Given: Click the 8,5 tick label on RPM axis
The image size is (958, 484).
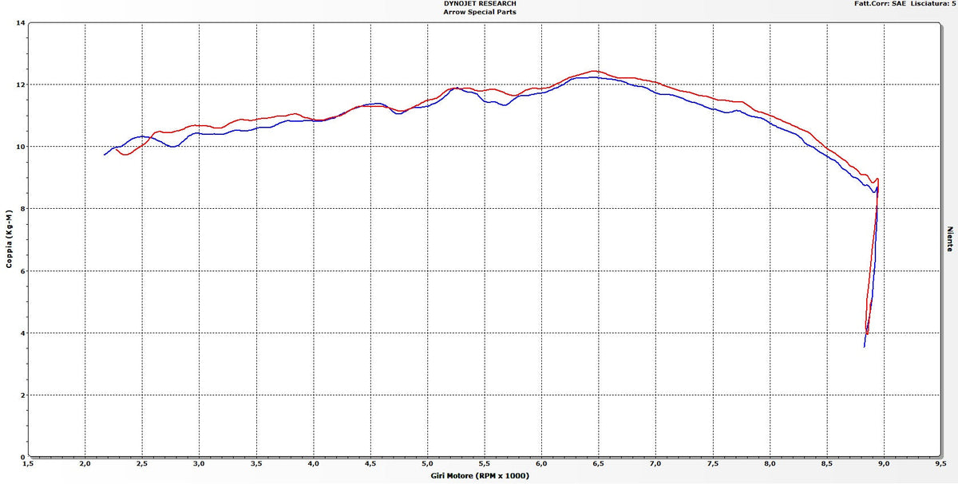Looking at the screenshot, I should pyautogui.click(x=826, y=463).
